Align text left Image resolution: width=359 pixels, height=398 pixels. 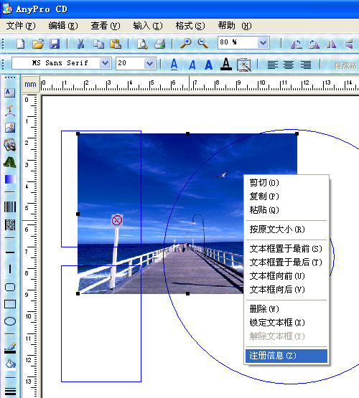[x=273, y=65]
